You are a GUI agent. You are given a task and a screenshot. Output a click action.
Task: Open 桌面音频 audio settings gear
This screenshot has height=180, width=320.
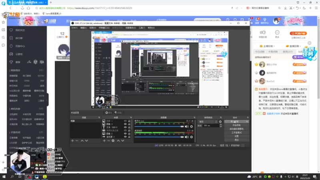point(192,137)
